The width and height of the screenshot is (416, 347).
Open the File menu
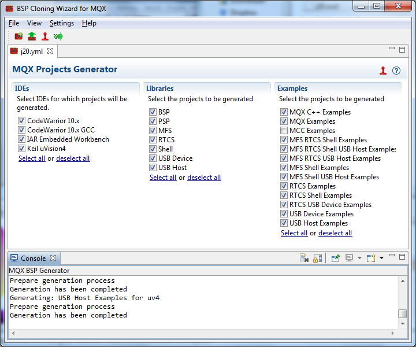click(14, 23)
